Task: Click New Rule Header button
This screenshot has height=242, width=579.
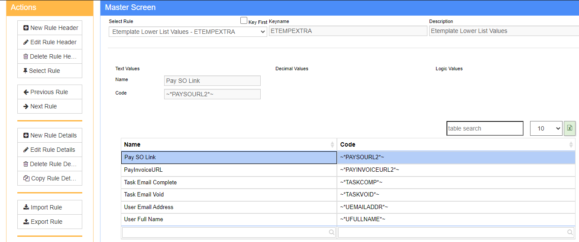Action: point(50,28)
